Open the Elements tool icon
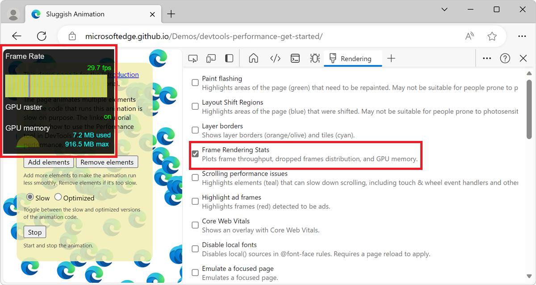This screenshot has height=285, width=536. [x=275, y=58]
